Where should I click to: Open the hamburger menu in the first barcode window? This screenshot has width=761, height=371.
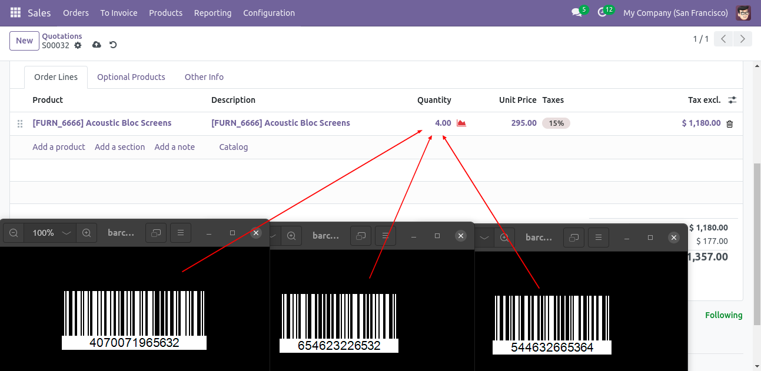click(181, 233)
